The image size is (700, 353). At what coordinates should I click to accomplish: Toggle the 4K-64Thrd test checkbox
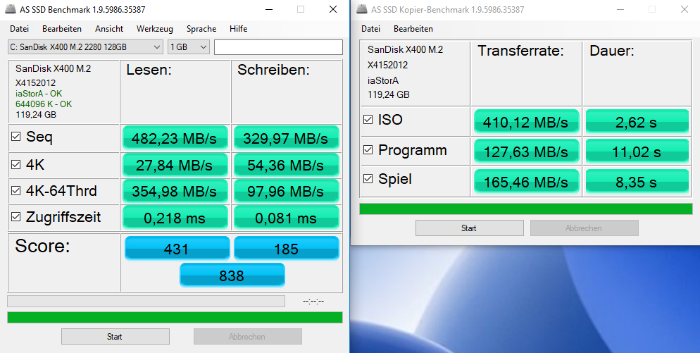coord(16,191)
